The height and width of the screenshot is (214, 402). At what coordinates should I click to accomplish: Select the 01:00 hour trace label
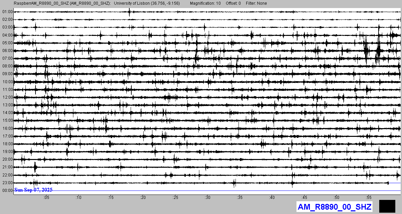tap(7, 12)
